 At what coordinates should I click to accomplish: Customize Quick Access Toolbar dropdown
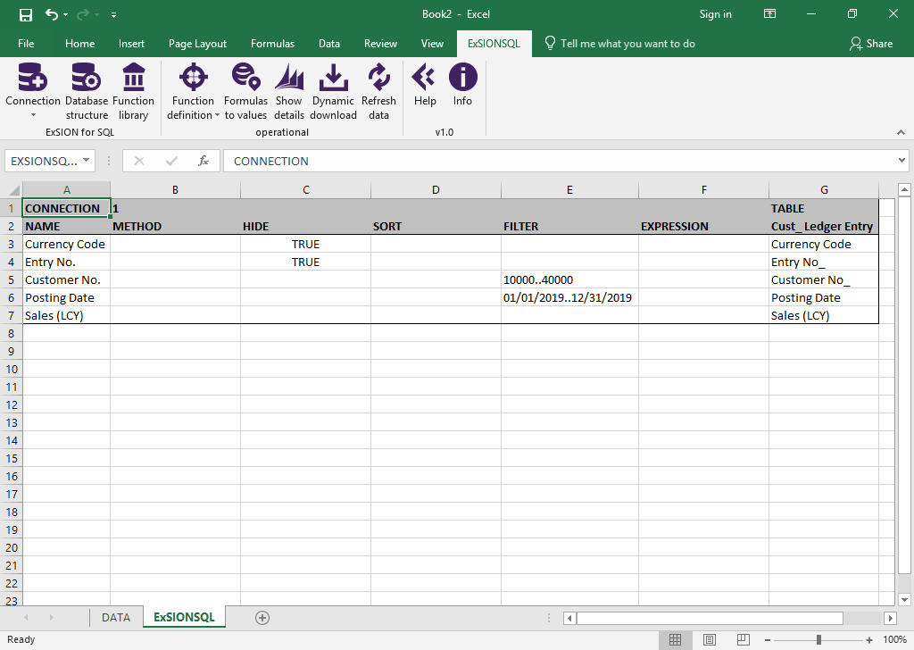click(x=113, y=14)
